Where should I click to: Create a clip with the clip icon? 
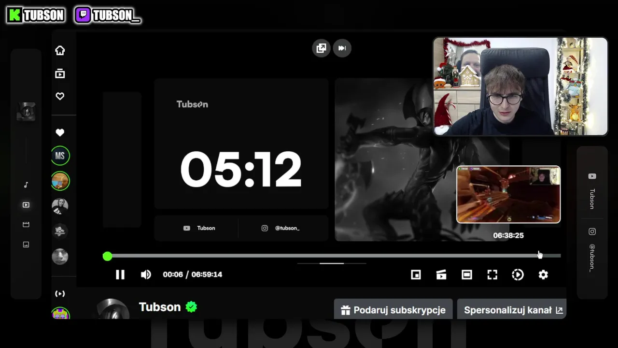(x=441, y=275)
